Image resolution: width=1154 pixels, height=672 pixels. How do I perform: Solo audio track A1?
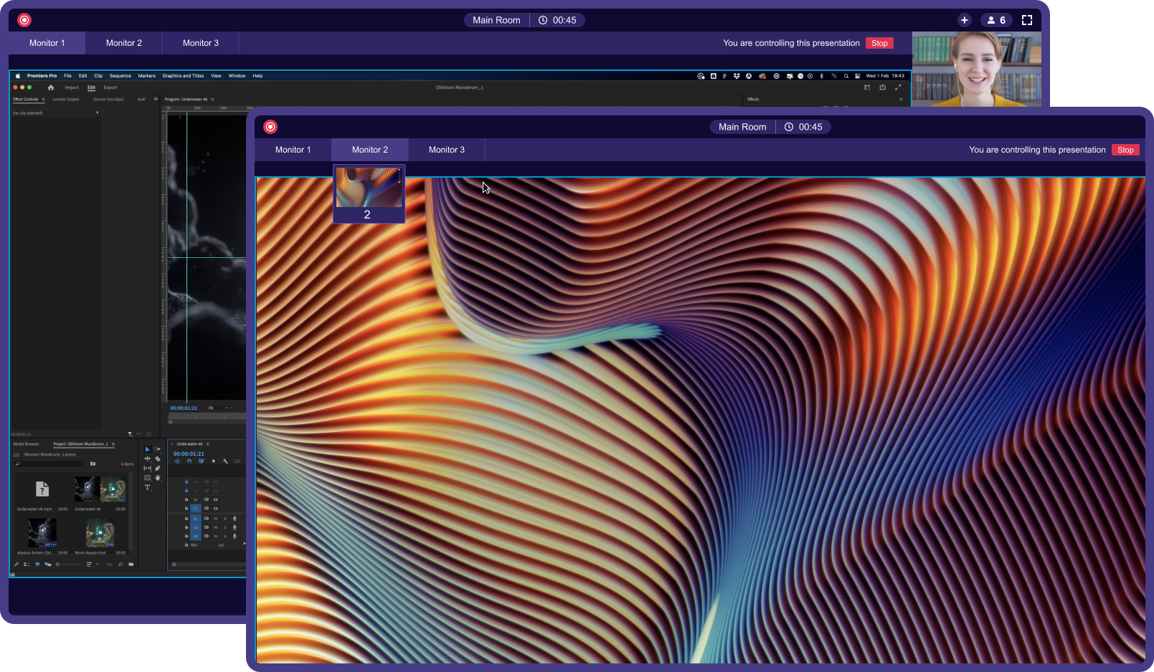coord(225,519)
